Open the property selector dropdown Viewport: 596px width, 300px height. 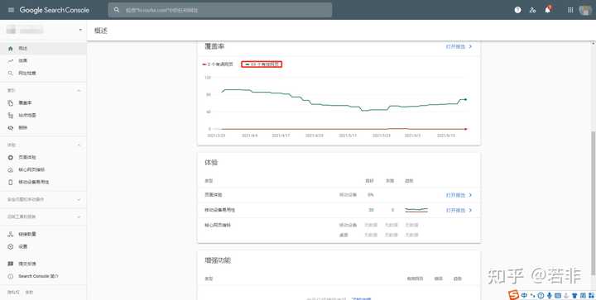point(43,30)
